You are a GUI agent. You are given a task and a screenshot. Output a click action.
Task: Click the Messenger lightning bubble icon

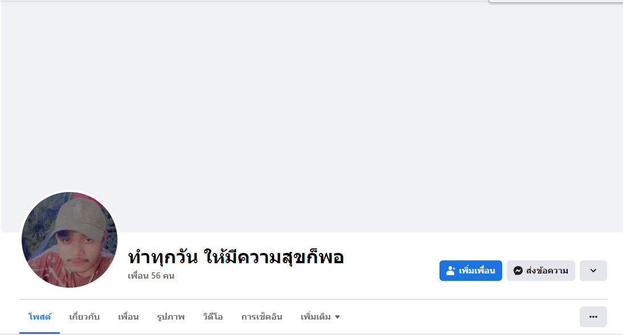tap(518, 271)
